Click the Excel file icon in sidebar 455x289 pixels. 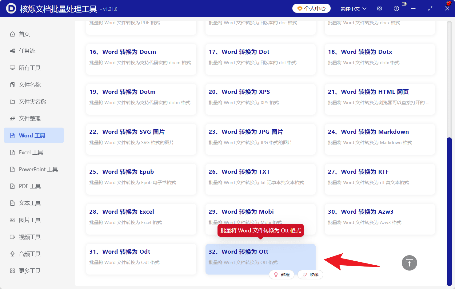[x=12, y=152]
